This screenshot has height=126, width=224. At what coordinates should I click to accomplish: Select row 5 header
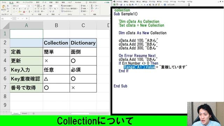pyautogui.click(x=5, y=70)
